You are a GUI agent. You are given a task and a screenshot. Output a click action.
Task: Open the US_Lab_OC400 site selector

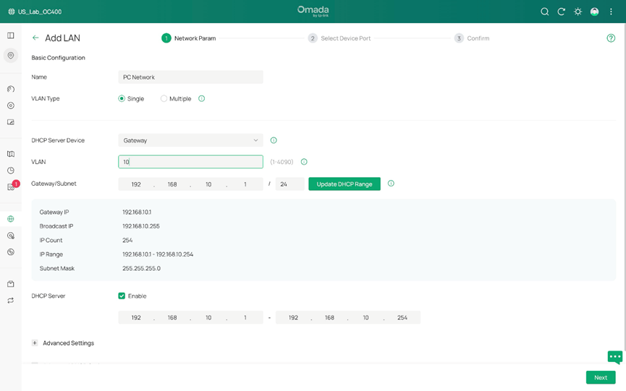pos(35,12)
